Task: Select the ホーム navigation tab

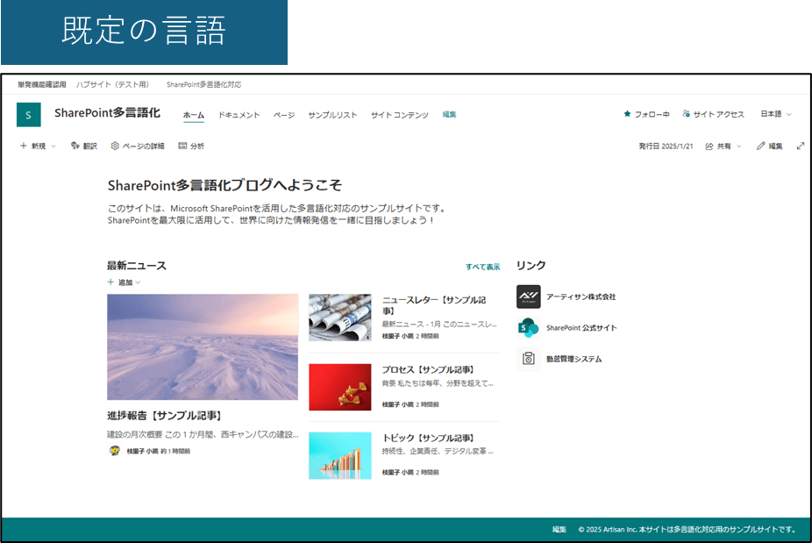Action: [194, 115]
